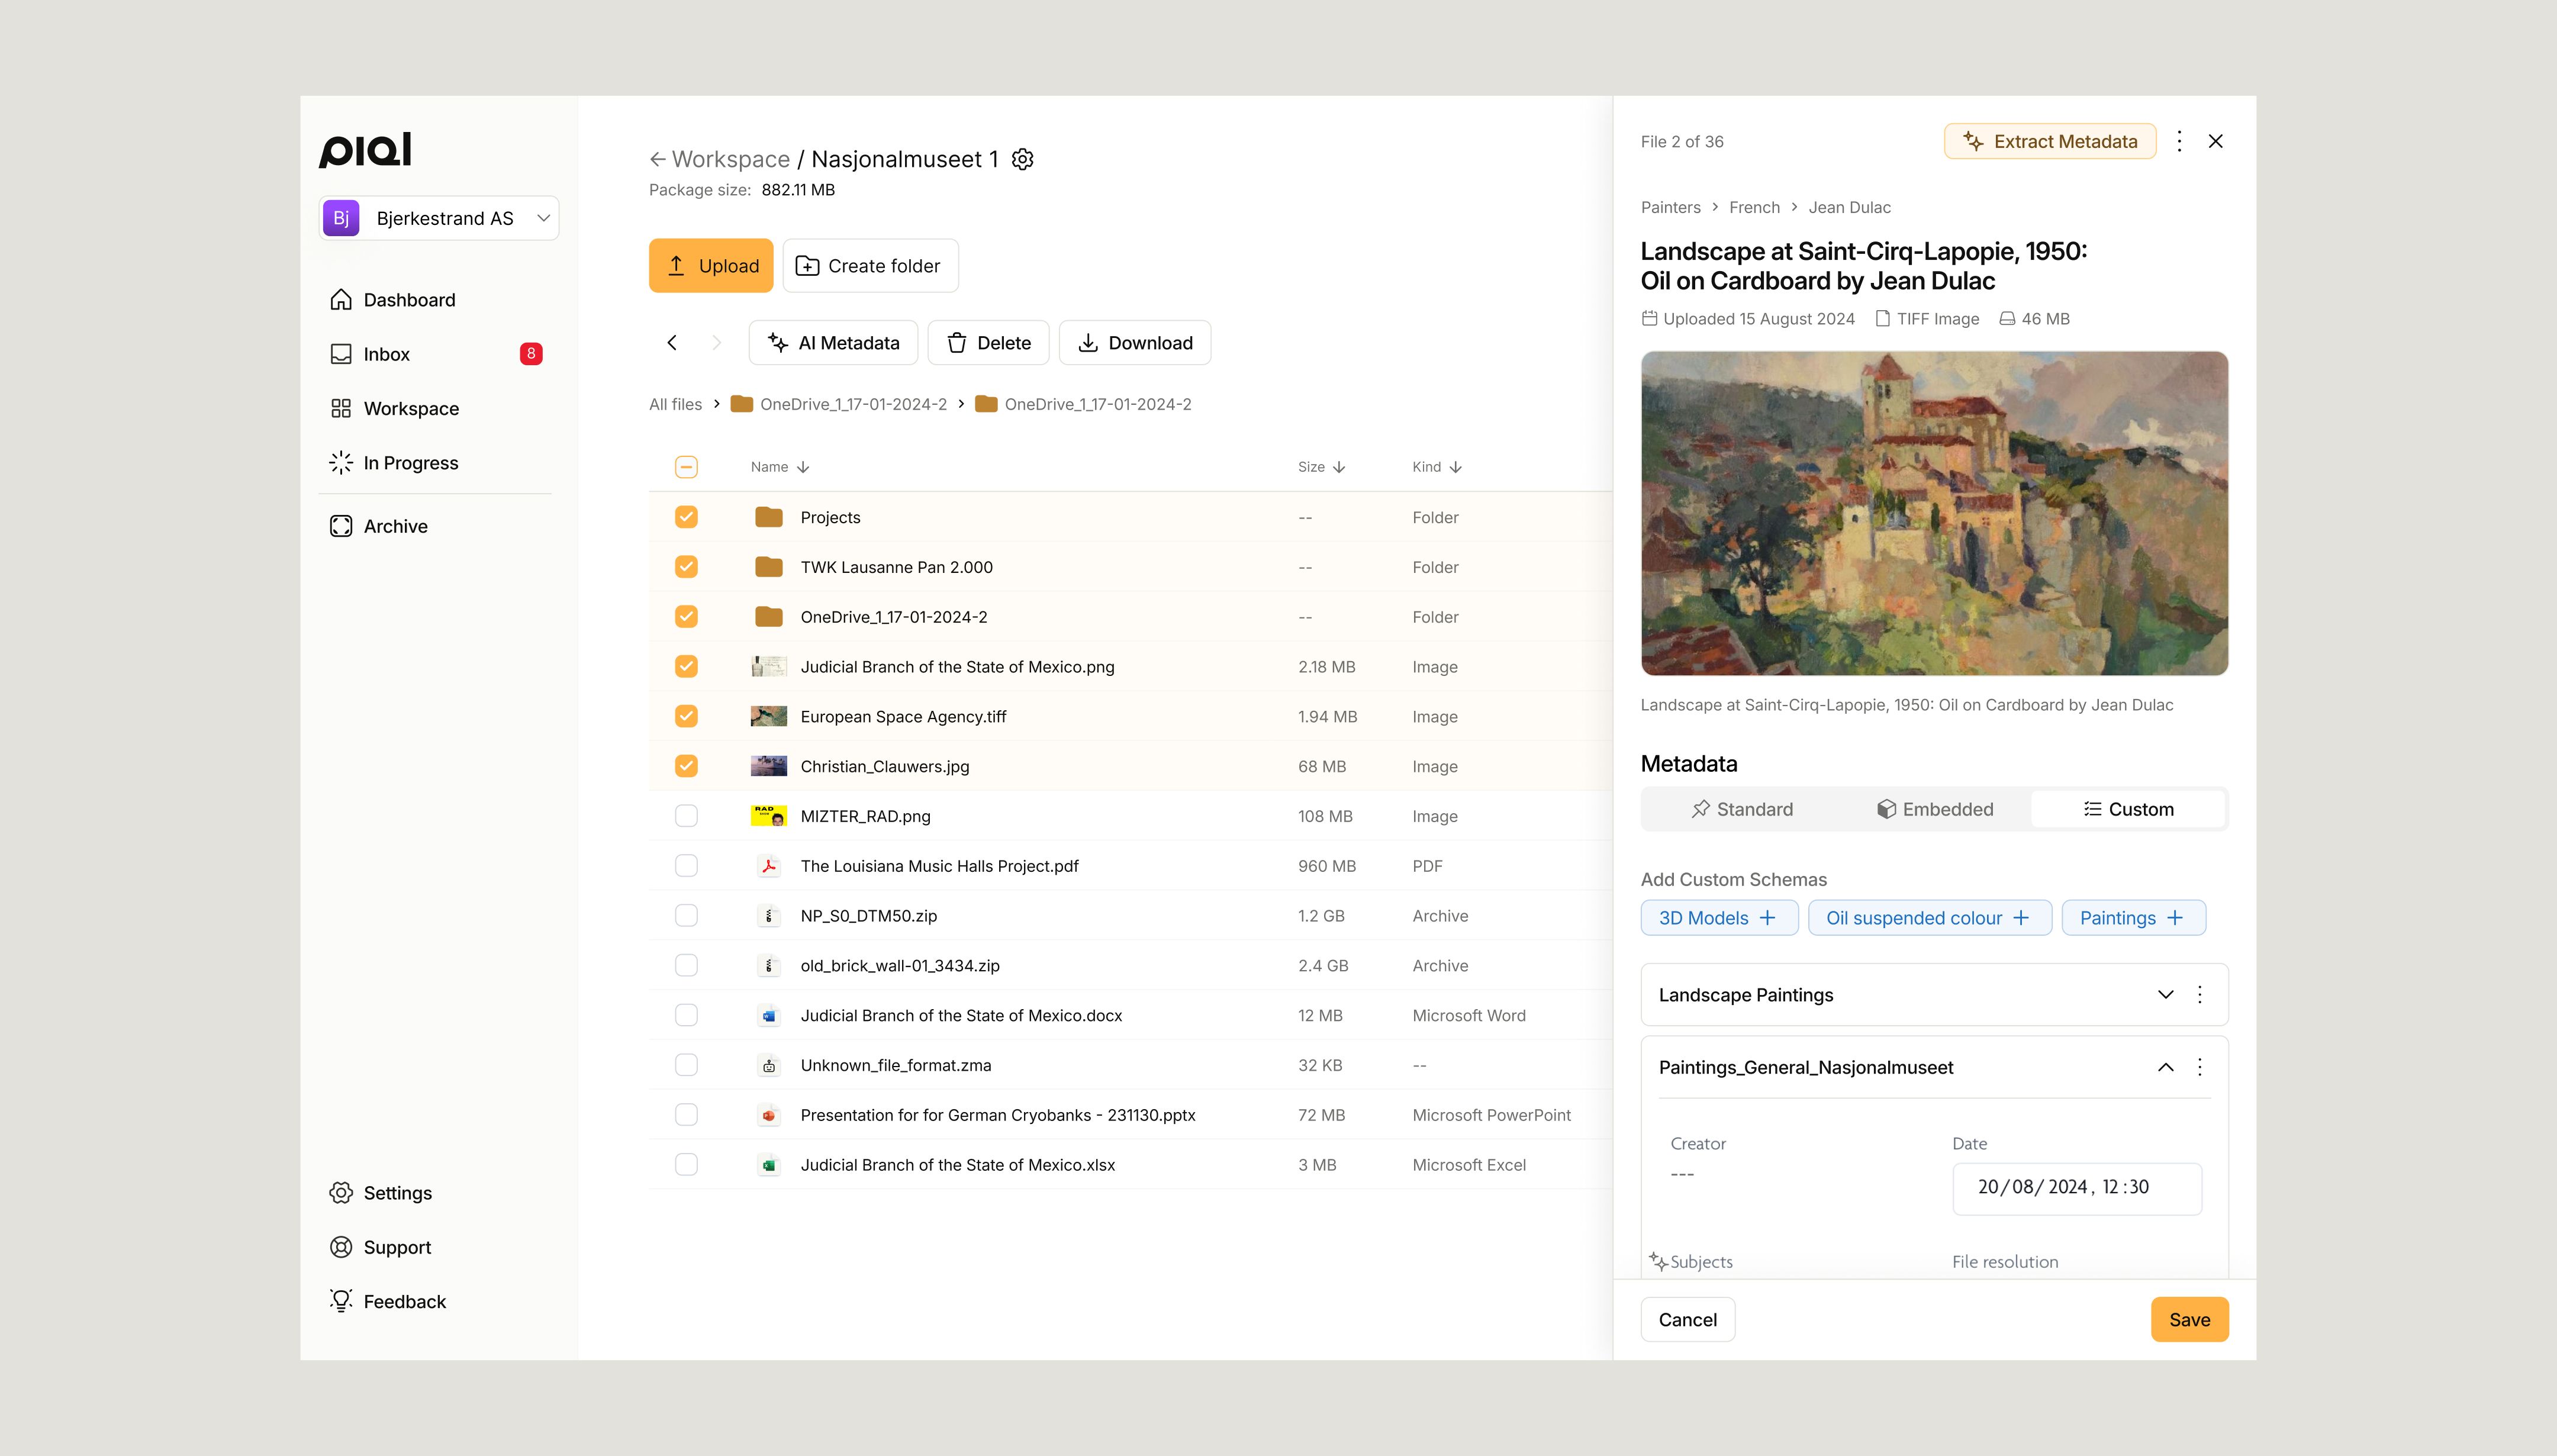Click the back arrow before Workspace breadcrumb
Image resolution: width=2557 pixels, height=1456 pixels.
click(x=657, y=159)
